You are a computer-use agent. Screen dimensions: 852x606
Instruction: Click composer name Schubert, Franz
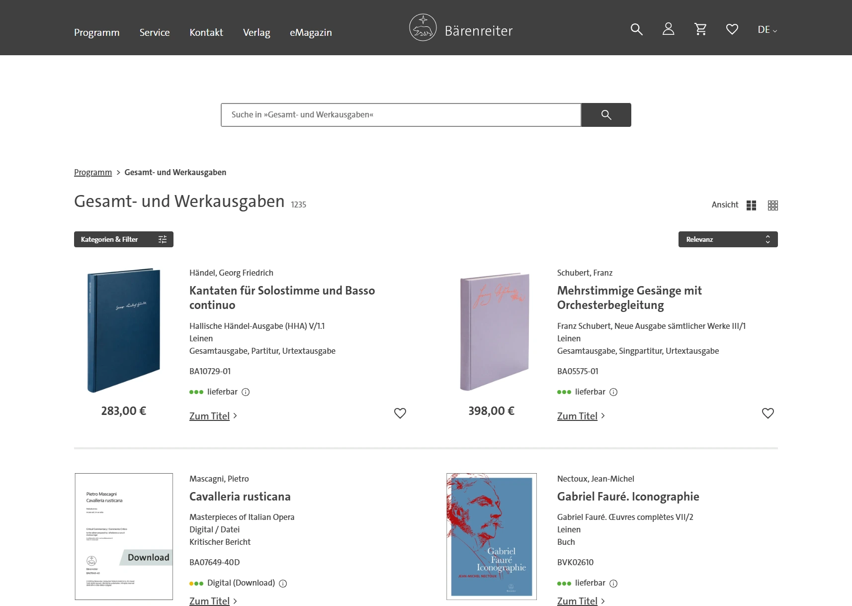585,273
